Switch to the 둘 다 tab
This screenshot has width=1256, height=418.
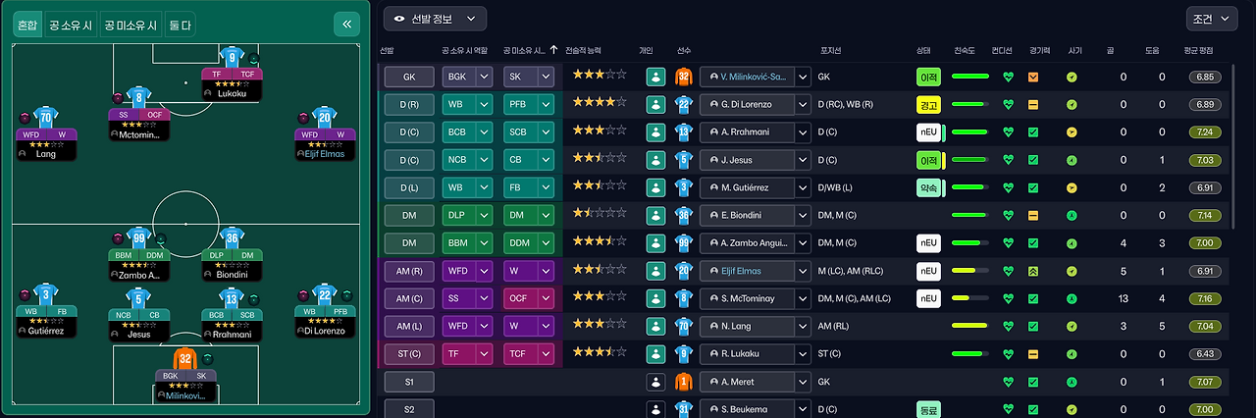(x=180, y=26)
